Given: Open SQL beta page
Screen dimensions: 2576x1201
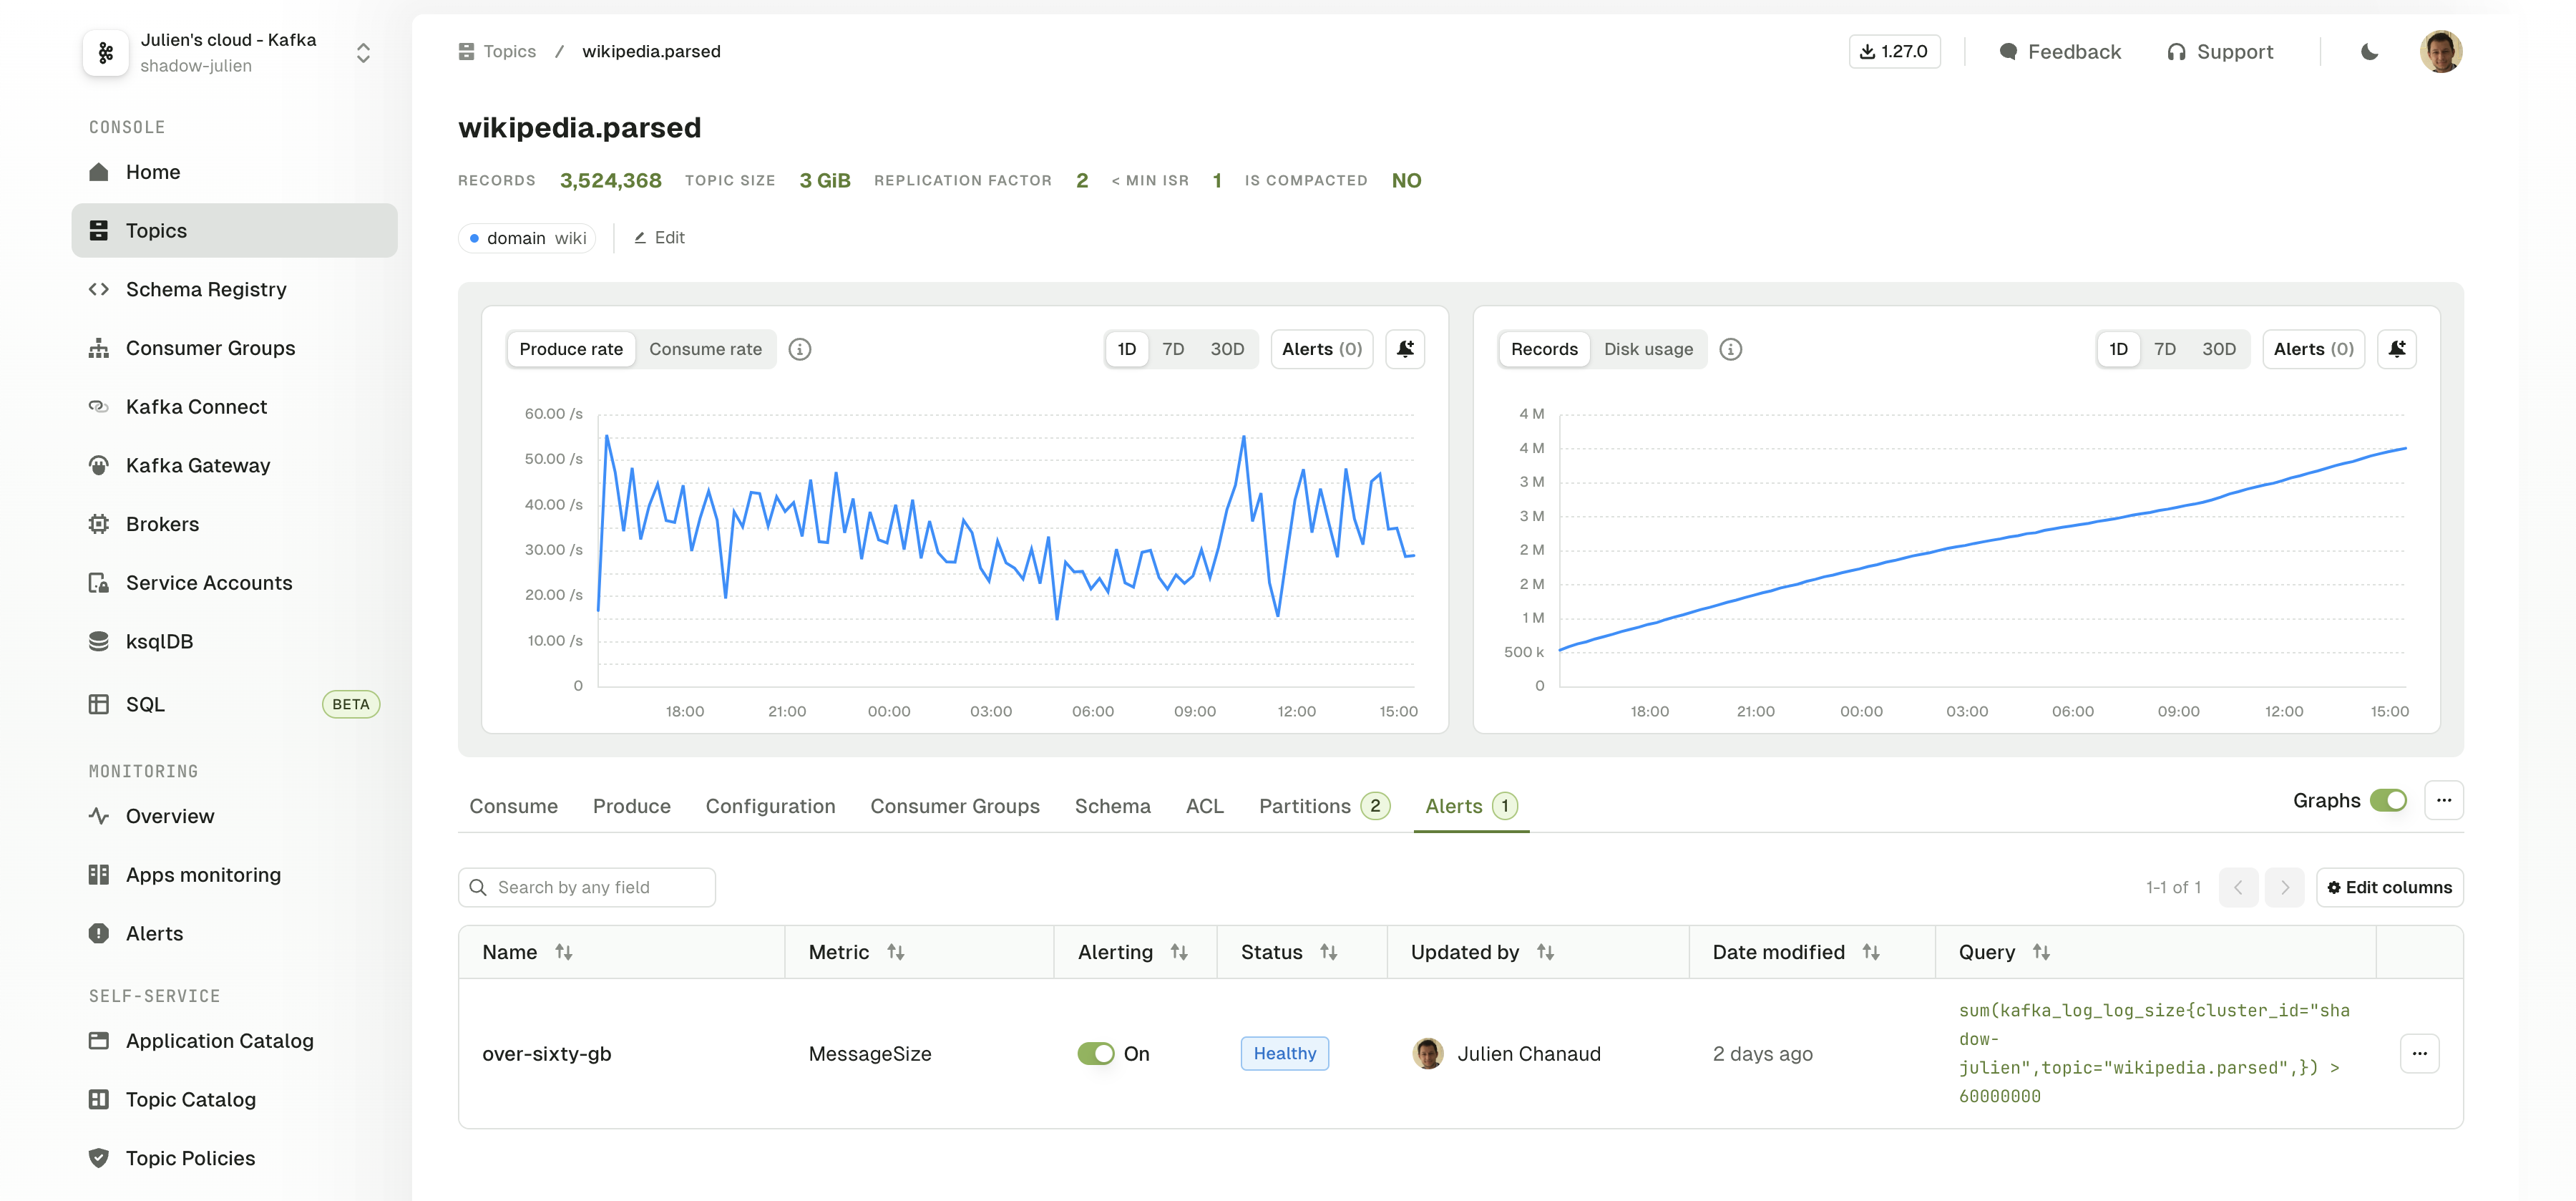Looking at the screenshot, I should pyautogui.click(x=234, y=704).
